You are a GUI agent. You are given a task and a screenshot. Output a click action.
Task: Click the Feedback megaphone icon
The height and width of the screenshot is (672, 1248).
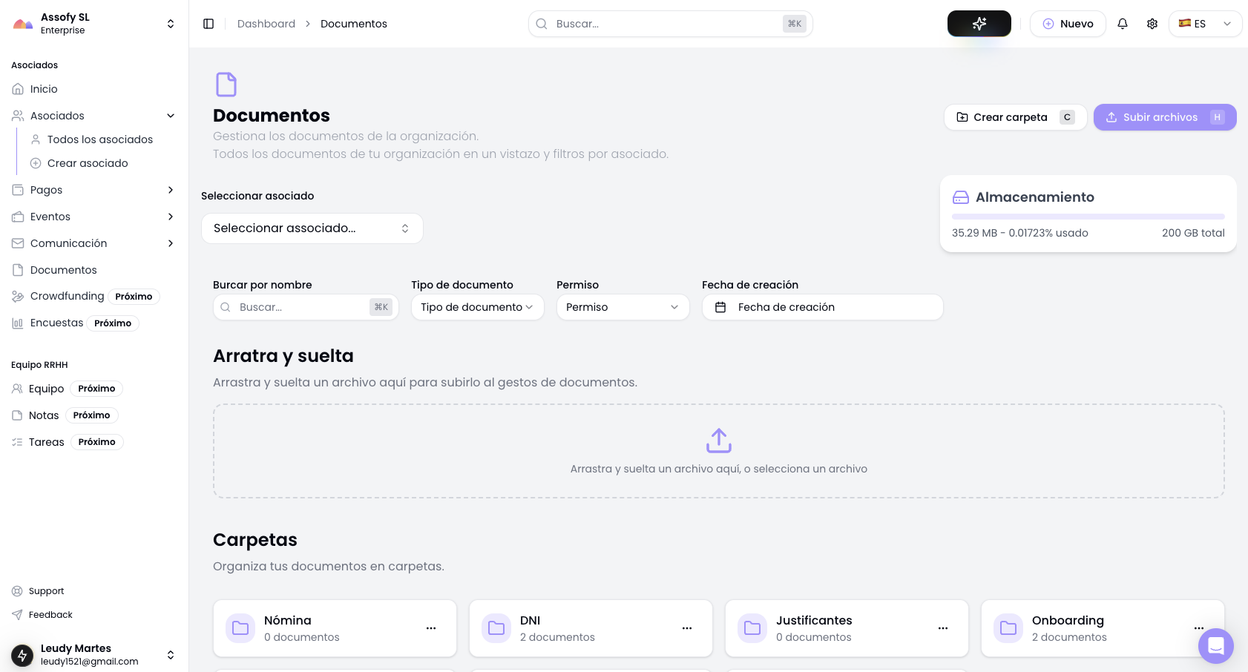(17, 614)
